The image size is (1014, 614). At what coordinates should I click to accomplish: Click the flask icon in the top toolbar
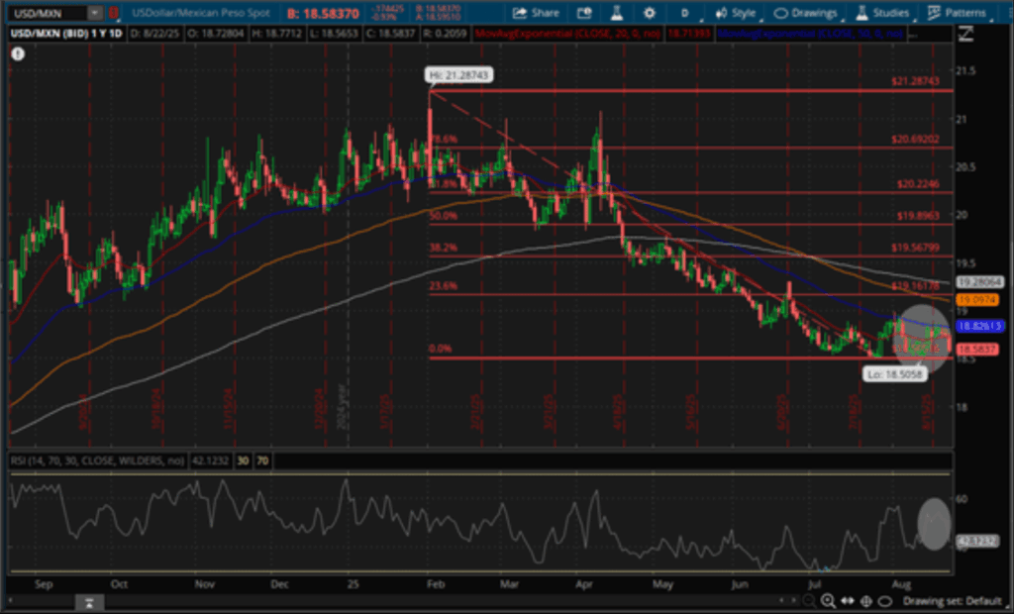coord(616,14)
